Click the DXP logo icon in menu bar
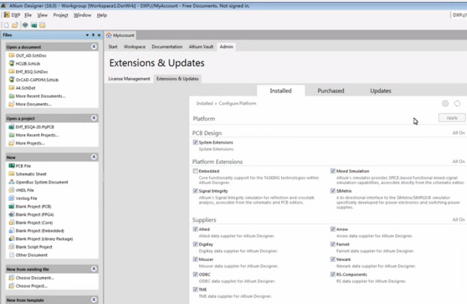Screen dimensions: 467x304 [6, 15]
